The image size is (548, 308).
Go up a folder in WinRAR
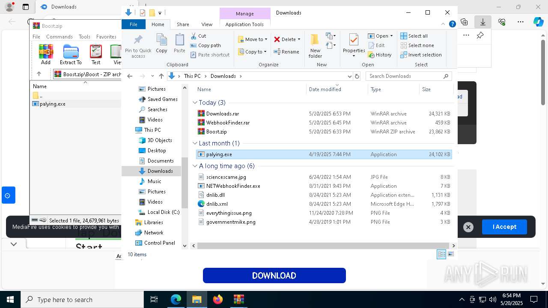pyautogui.click(x=39, y=74)
